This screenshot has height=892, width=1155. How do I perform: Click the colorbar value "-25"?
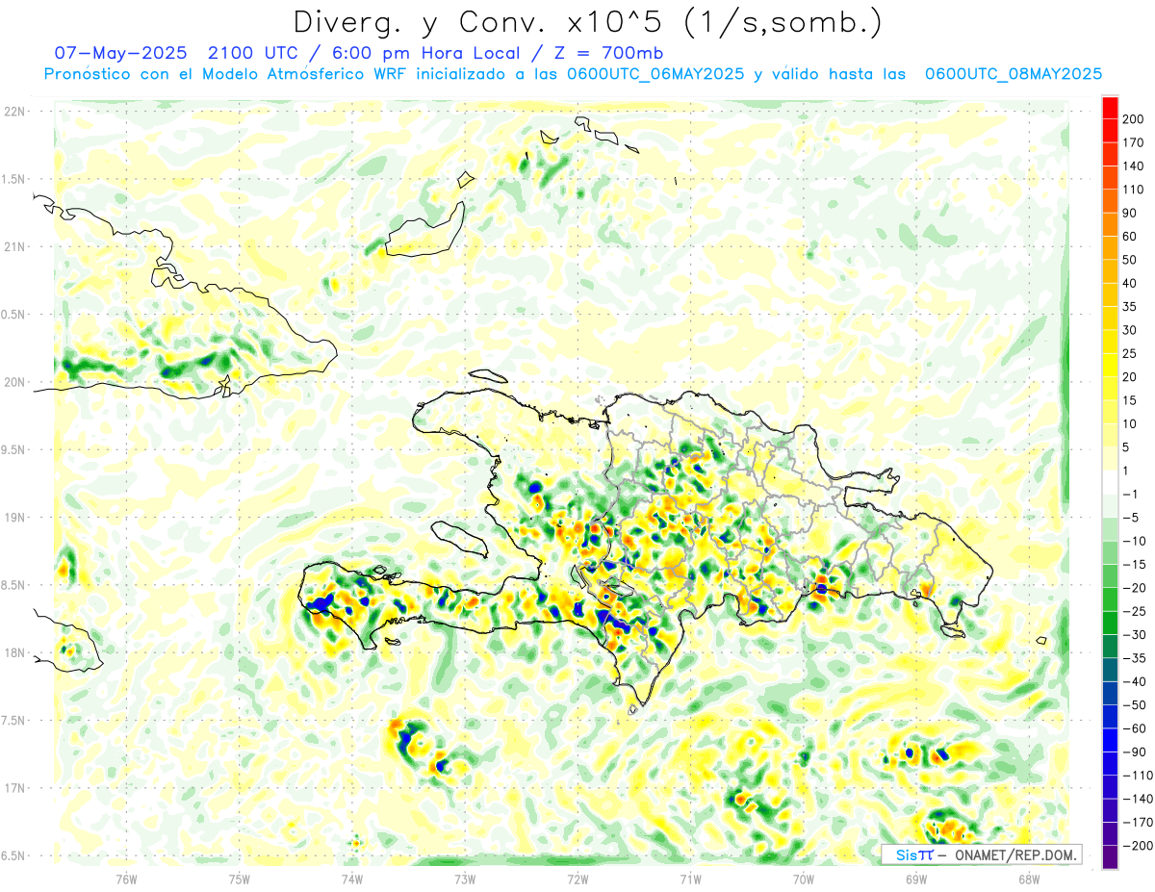(1134, 612)
